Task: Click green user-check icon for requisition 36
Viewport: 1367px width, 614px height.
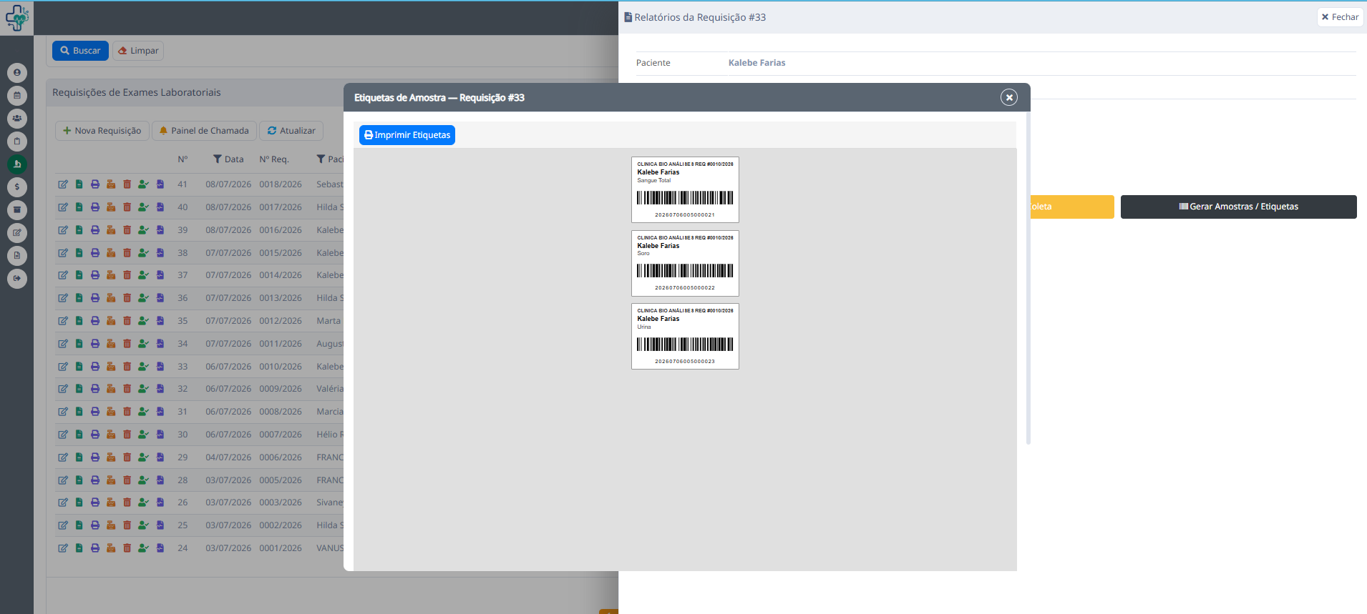Action: point(144,298)
